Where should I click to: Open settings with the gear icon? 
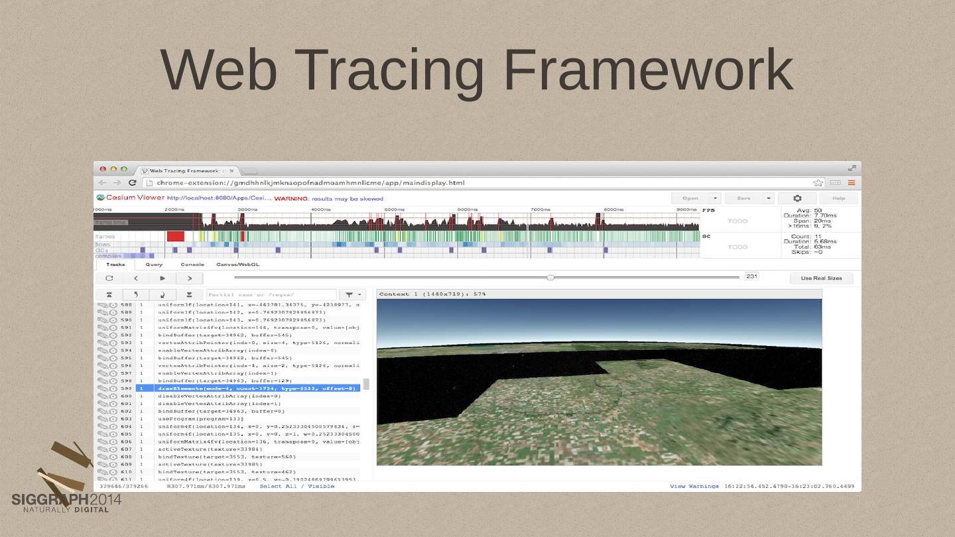797,198
